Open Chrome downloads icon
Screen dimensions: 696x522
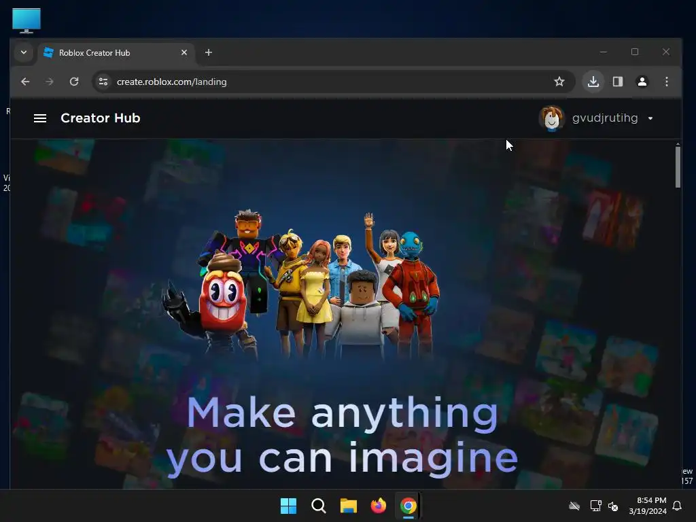tap(593, 82)
